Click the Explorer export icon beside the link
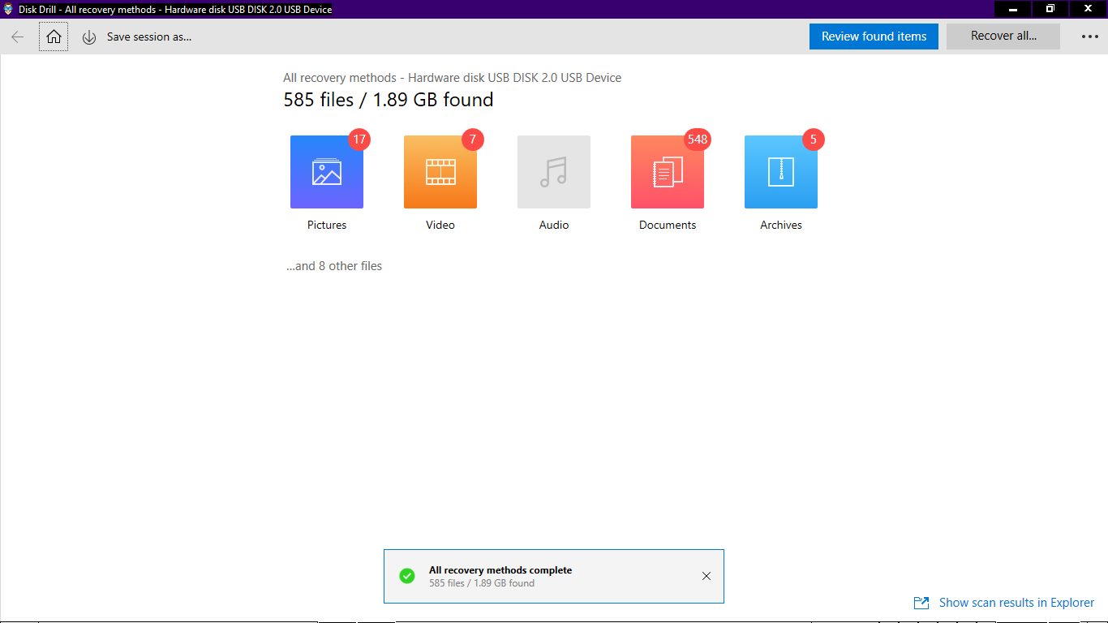The width and height of the screenshot is (1108, 623). pos(921,603)
